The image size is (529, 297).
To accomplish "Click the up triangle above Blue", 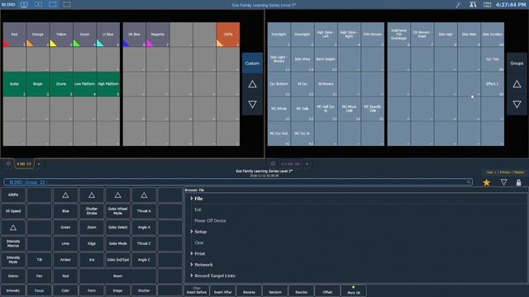I will [65, 196].
